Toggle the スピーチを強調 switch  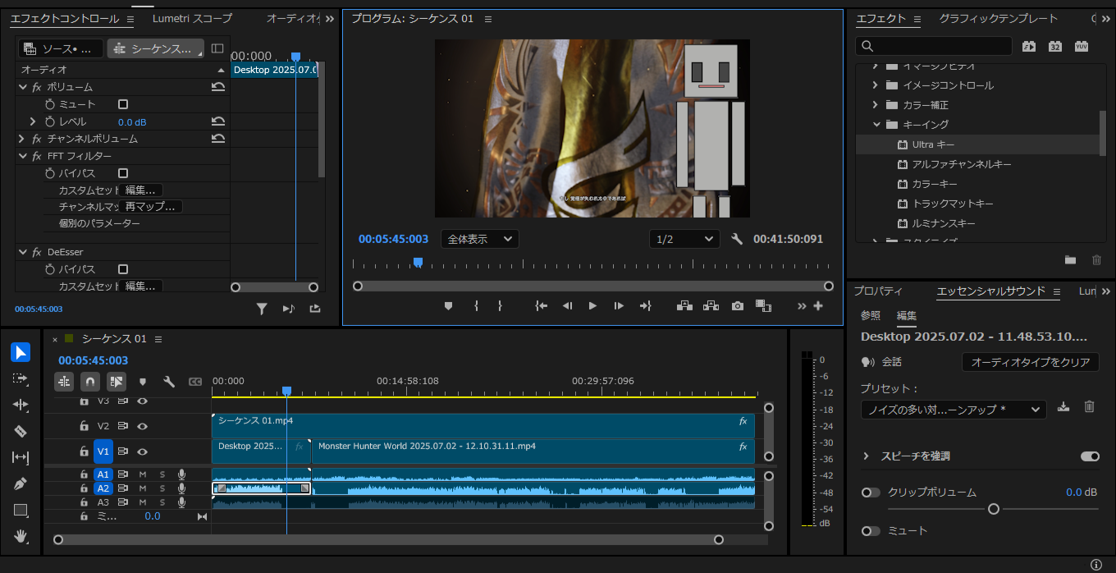(1090, 456)
